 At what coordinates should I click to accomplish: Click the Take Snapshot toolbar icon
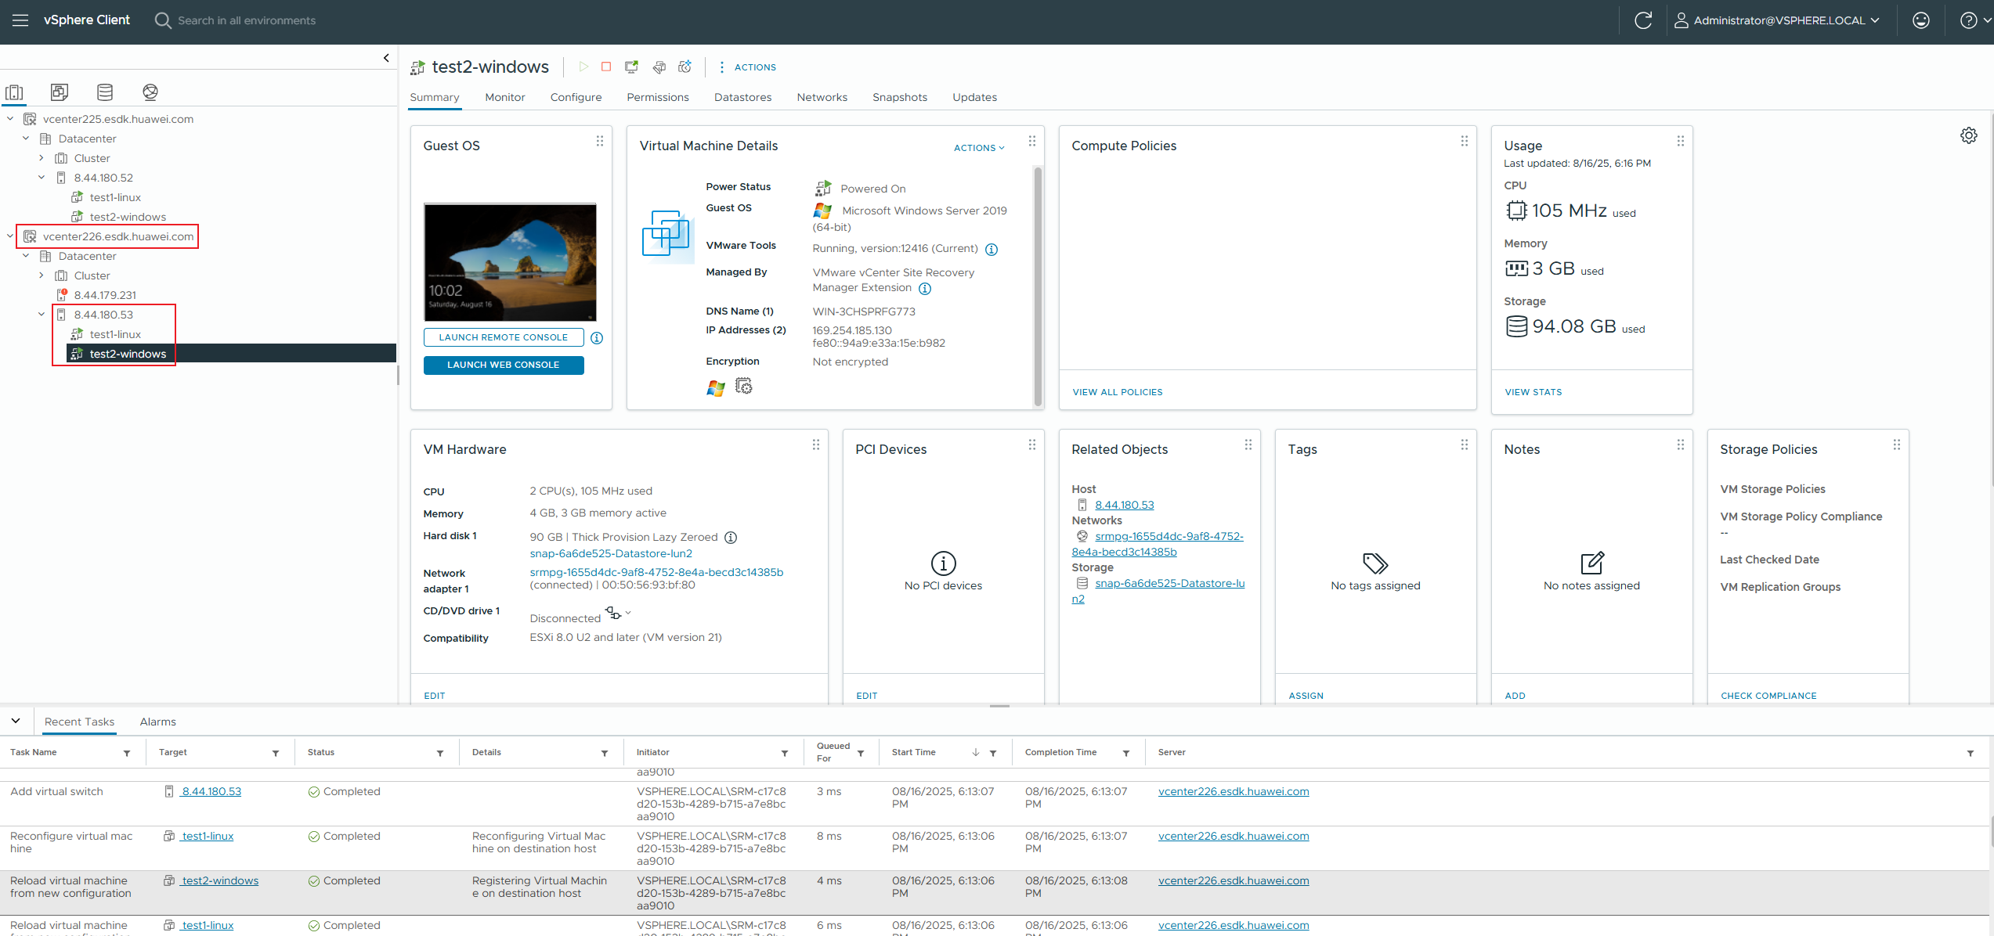pyautogui.click(x=685, y=67)
